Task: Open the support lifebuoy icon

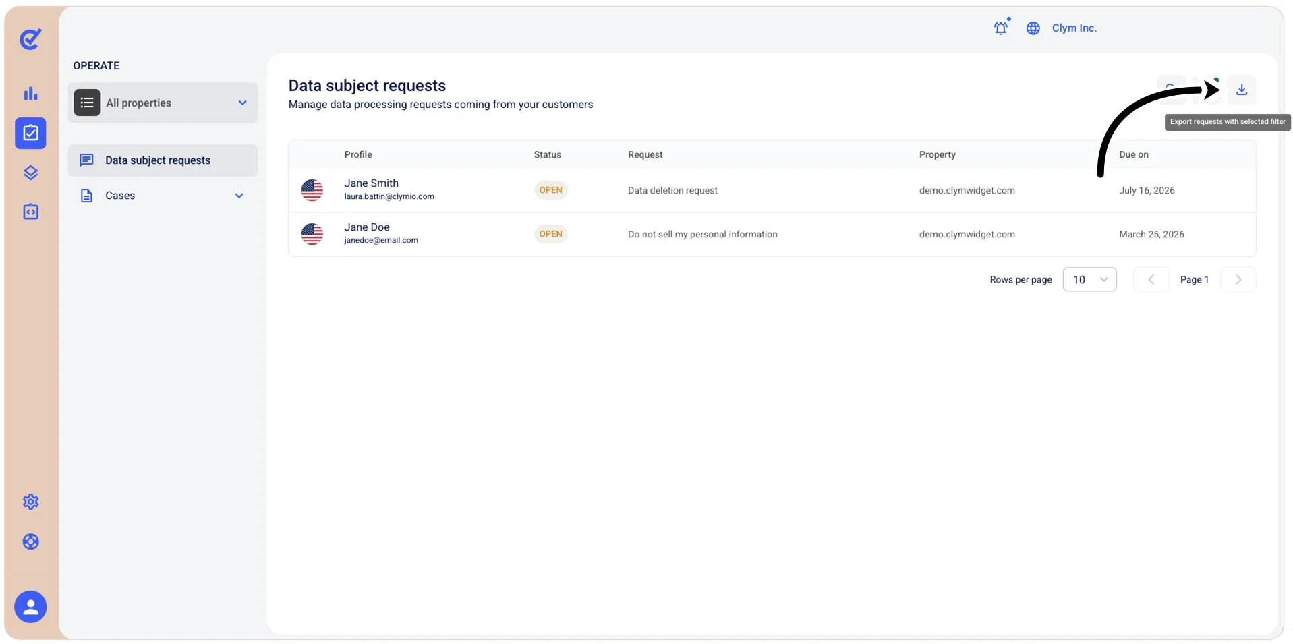Action: tap(30, 541)
